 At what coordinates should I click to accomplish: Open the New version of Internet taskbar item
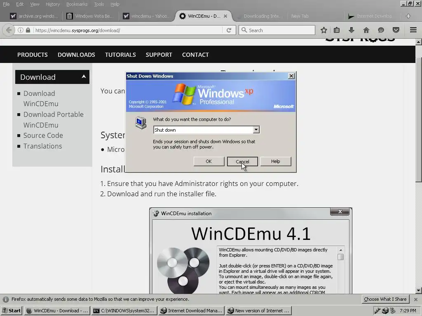tap(259, 311)
